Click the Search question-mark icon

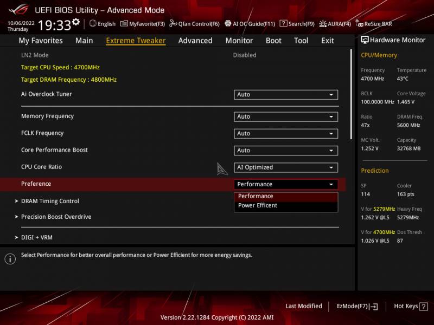[283, 23]
